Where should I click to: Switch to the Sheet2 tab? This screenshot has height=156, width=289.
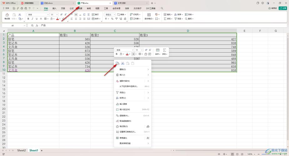tap(22, 150)
